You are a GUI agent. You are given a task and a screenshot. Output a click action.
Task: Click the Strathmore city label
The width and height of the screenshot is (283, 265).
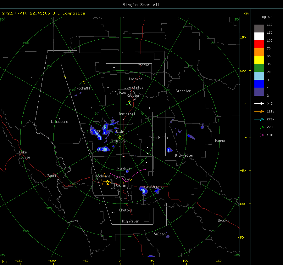coord(153,187)
